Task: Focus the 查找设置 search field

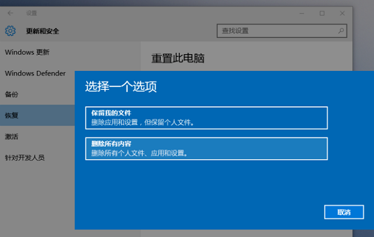Action: pos(282,30)
